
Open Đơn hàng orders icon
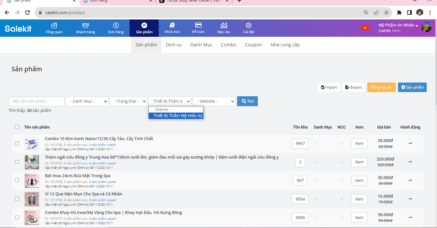pos(116,26)
